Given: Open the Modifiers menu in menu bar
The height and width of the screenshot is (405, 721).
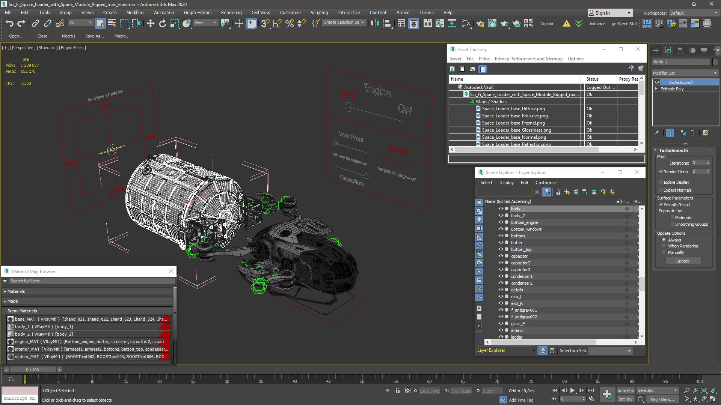Looking at the screenshot, I should tap(136, 12).
